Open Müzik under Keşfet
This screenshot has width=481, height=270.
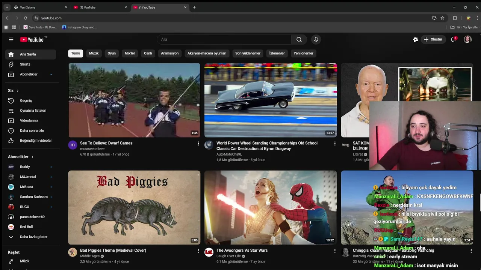click(30, 261)
